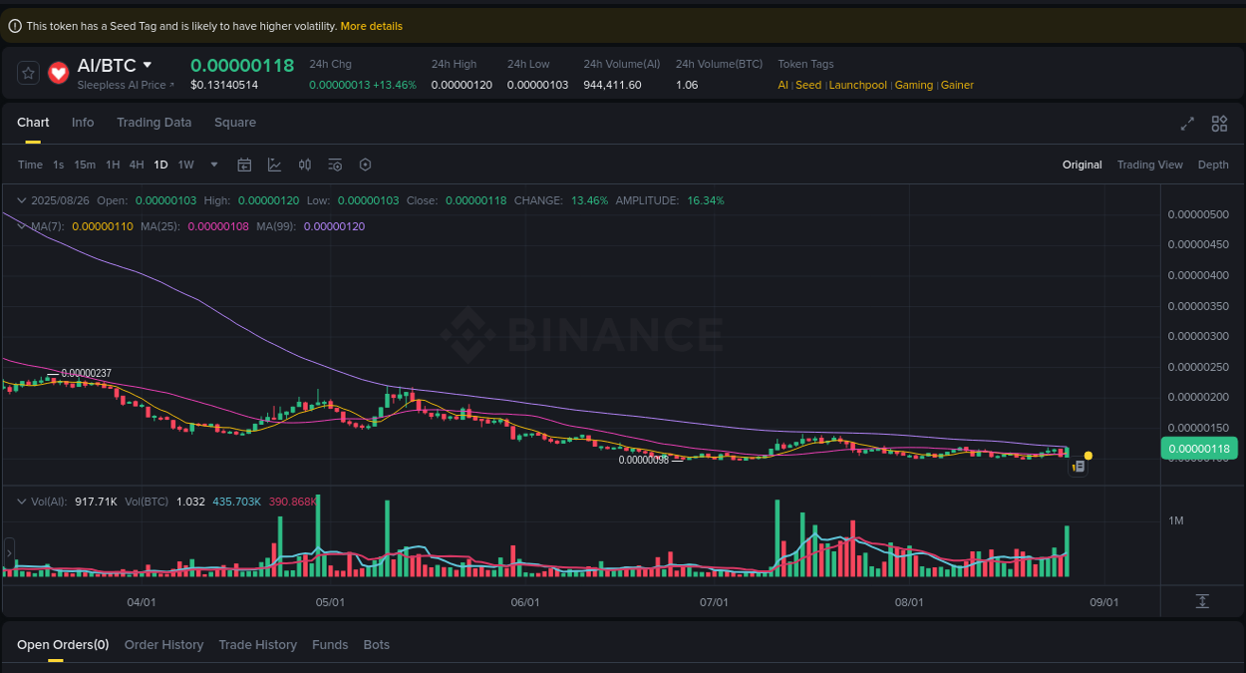Click the Launchpool token tag

pyautogui.click(x=857, y=85)
